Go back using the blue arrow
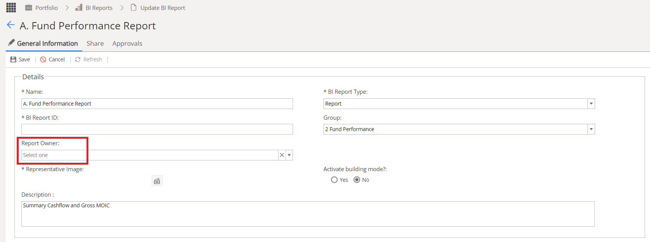650x242 pixels. (11, 25)
